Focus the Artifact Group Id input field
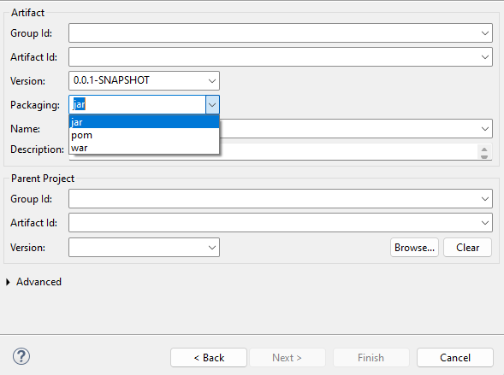504x375 pixels. (x=273, y=32)
